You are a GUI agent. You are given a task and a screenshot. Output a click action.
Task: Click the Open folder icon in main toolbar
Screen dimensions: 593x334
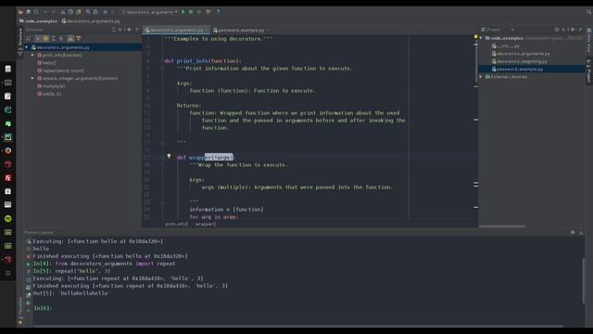pyautogui.click(x=20, y=12)
